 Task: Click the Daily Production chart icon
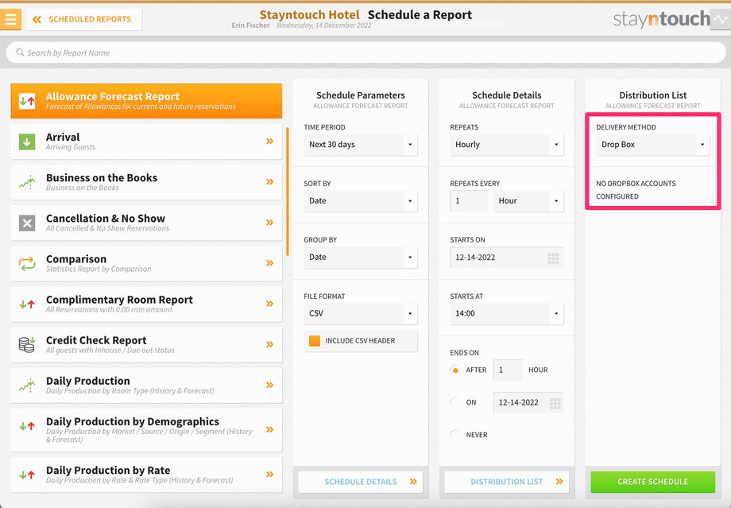tap(27, 386)
